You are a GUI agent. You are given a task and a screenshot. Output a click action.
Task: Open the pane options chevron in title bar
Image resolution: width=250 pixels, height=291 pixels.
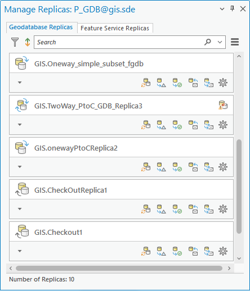point(222,9)
